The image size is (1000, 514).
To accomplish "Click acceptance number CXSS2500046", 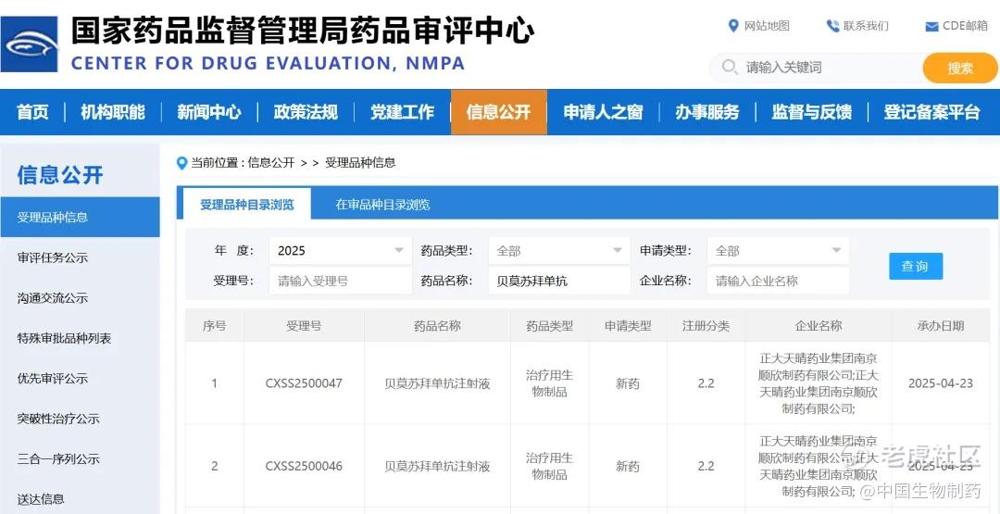I will pos(304,466).
